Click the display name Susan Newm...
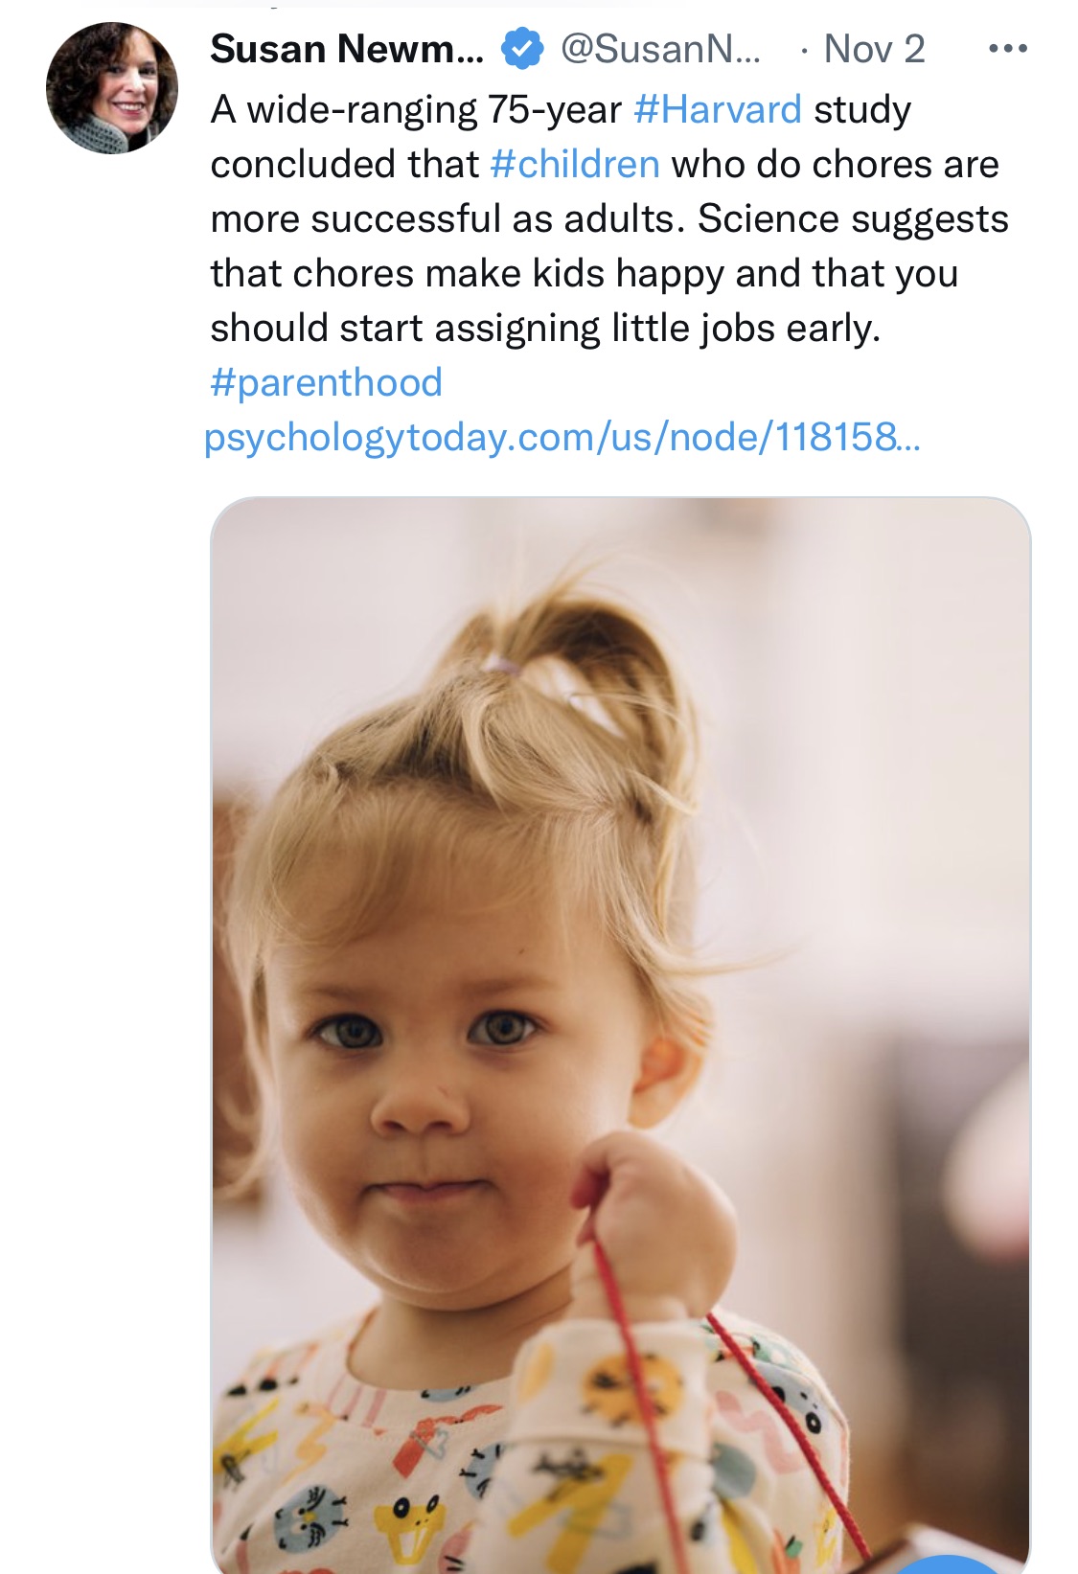This screenshot has width=1078, height=1574. pyautogui.click(x=347, y=50)
